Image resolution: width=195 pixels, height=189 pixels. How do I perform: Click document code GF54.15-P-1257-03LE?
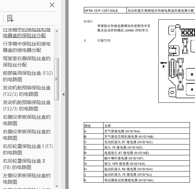tap(101, 11)
